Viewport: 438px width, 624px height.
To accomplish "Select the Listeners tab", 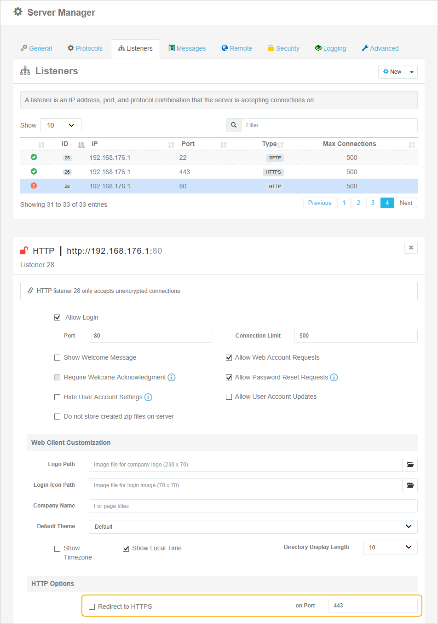I will [x=135, y=48].
